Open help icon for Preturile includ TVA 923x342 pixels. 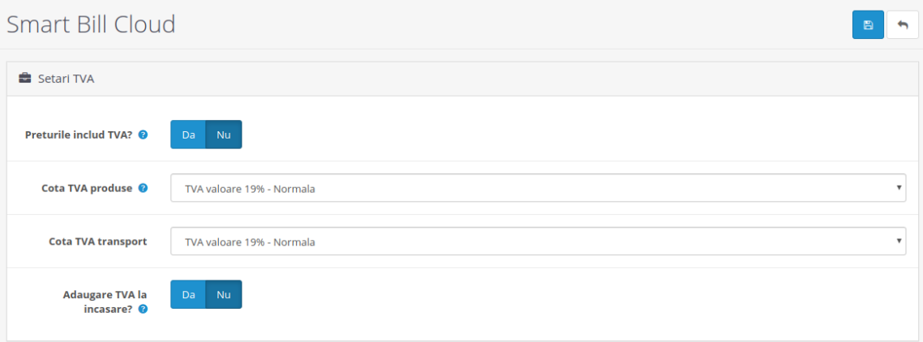point(143,135)
